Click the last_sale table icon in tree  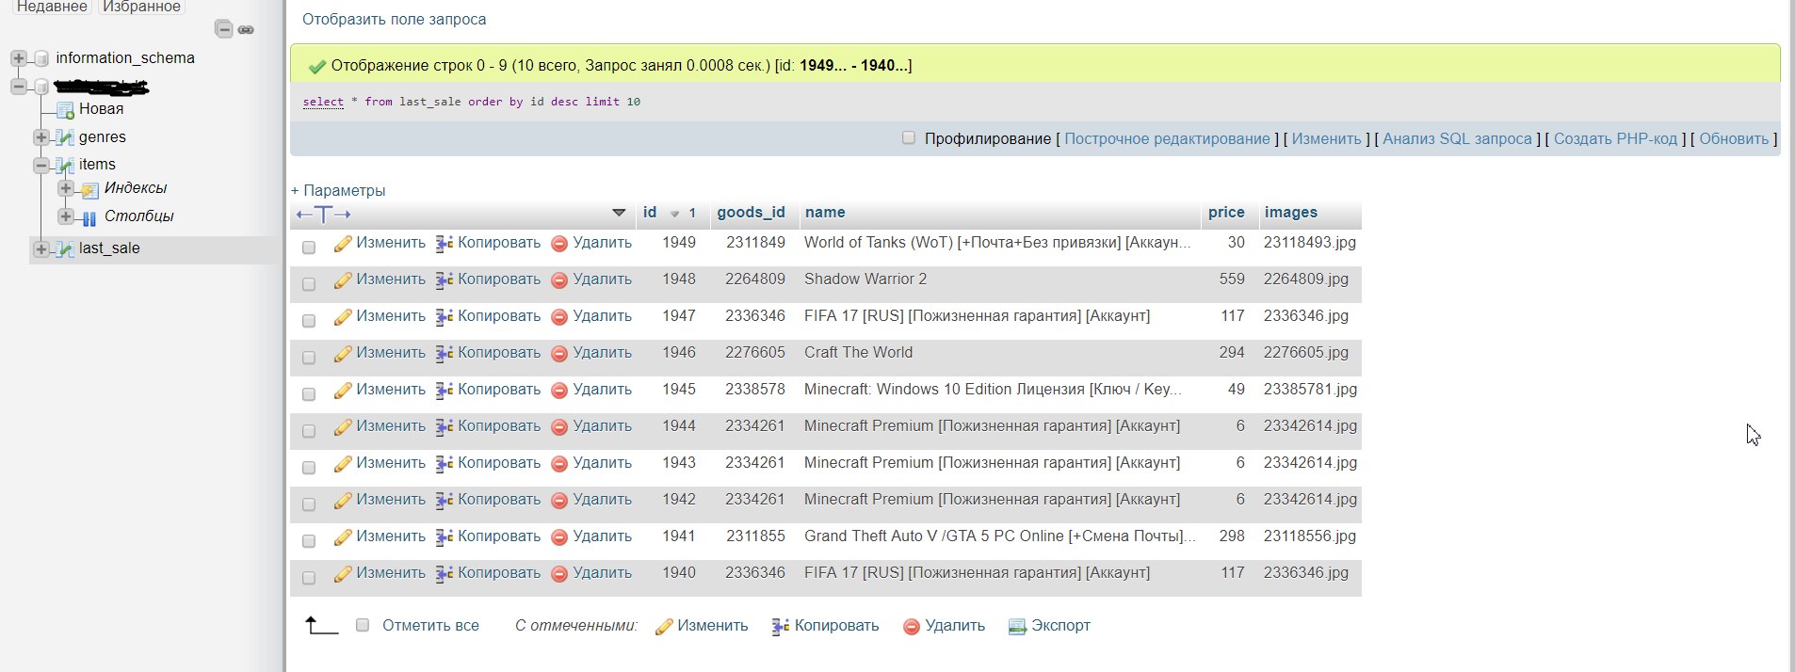[x=65, y=249]
